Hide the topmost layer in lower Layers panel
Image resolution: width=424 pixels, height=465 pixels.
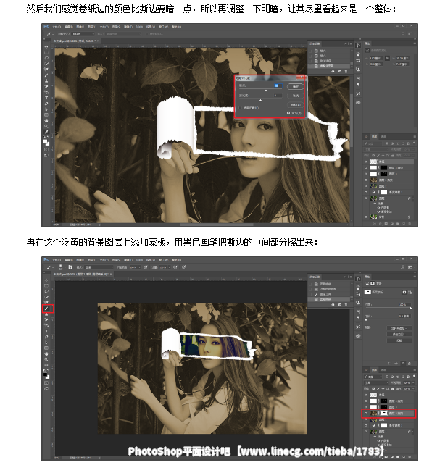click(x=366, y=395)
